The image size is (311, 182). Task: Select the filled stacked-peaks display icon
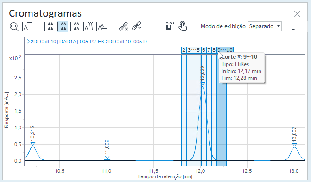click(50, 26)
